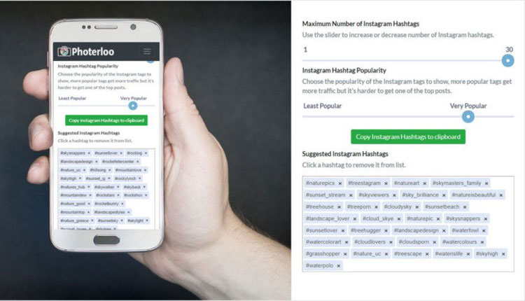
Task: Tap the phone's green Copy Hashtags button
Action: (106, 120)
